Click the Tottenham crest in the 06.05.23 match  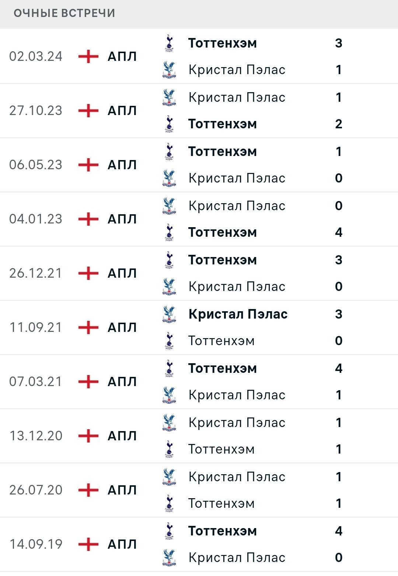coord(169,152)
